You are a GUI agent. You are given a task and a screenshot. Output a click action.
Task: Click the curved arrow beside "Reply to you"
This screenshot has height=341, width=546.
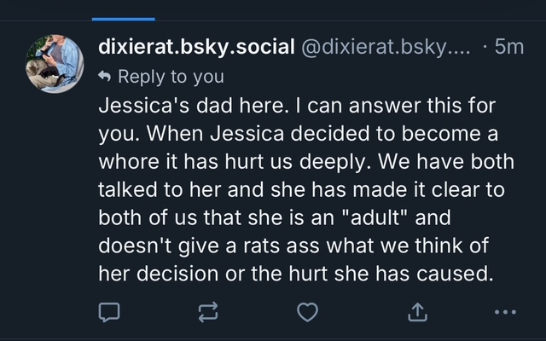[x=107, y=77]
